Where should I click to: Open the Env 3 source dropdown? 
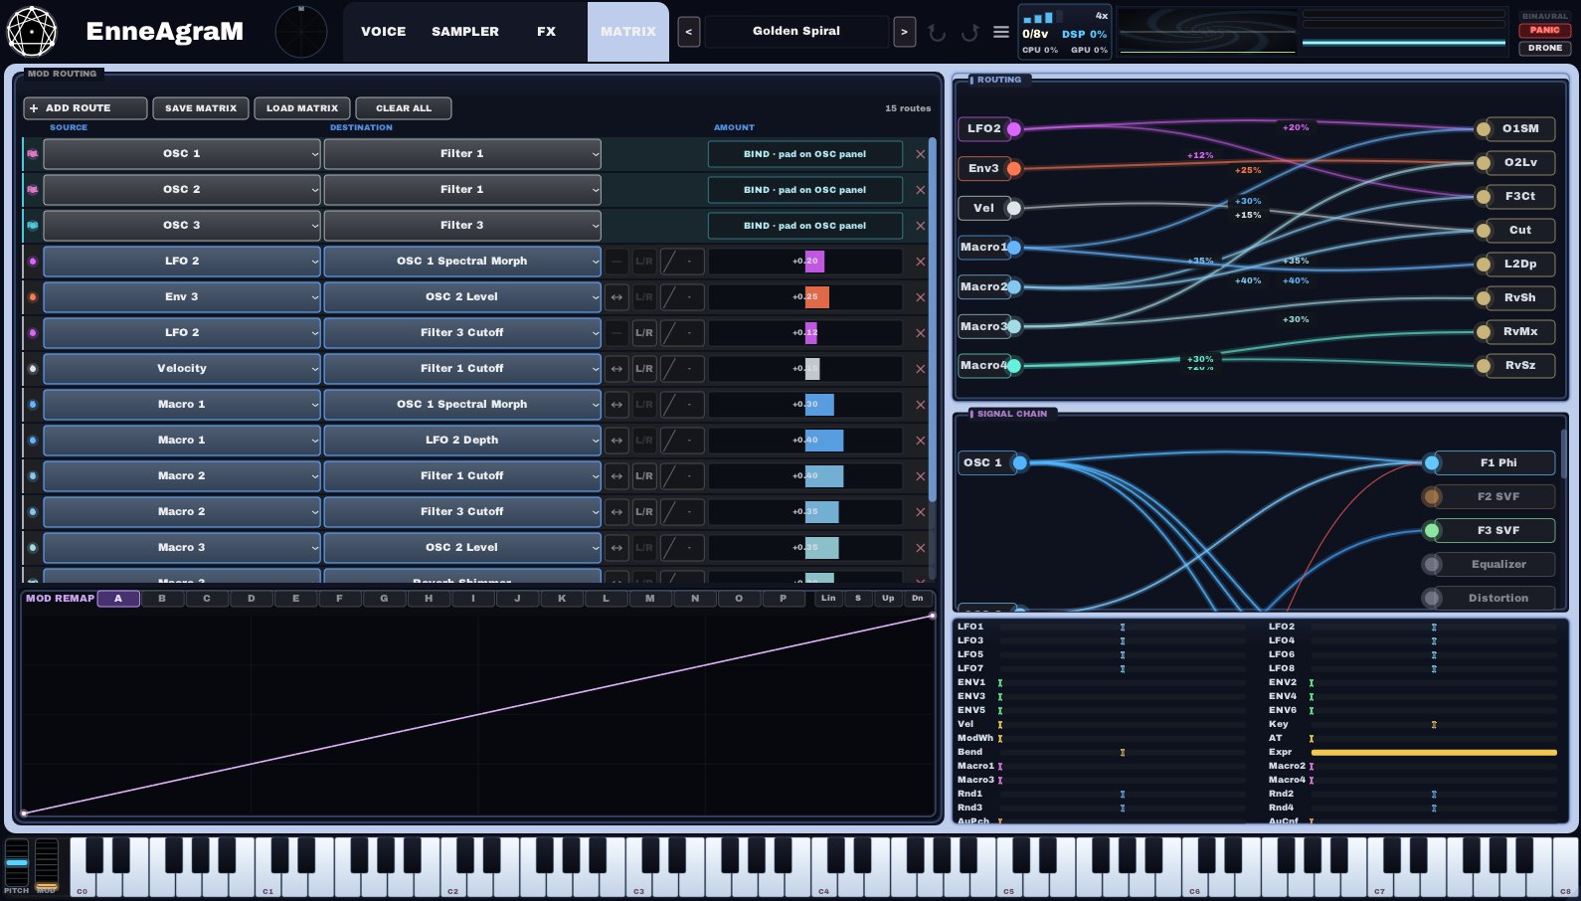tap(182, 297)
